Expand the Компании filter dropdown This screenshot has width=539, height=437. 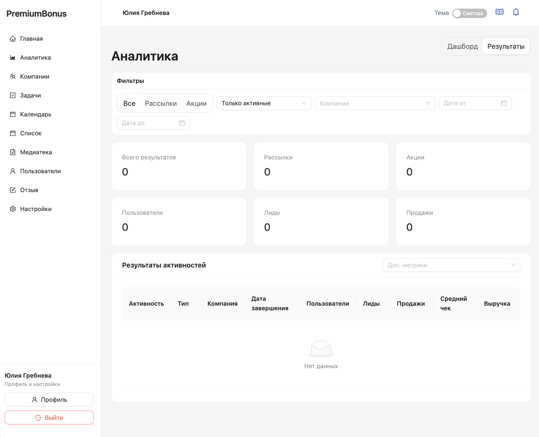point(375,103)
